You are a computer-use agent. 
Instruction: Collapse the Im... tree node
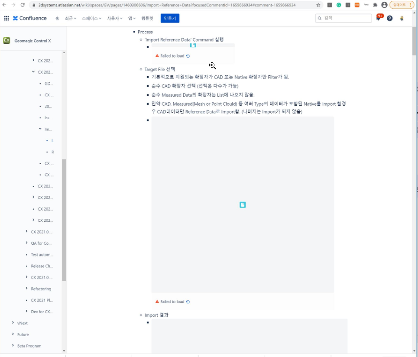click(40, 129)
